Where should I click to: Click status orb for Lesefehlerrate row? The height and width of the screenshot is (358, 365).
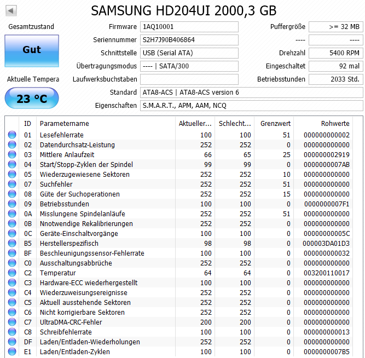point(12,135)
